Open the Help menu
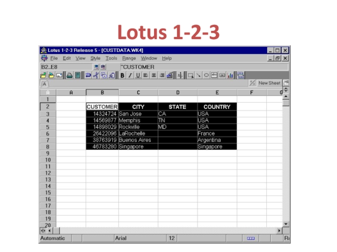The image size is (337, 252). [167, 58]
